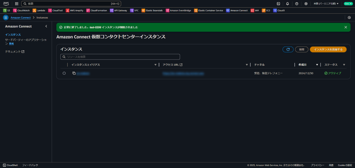
Task: Select the instance row radio button
Action: tap(64, 73)
